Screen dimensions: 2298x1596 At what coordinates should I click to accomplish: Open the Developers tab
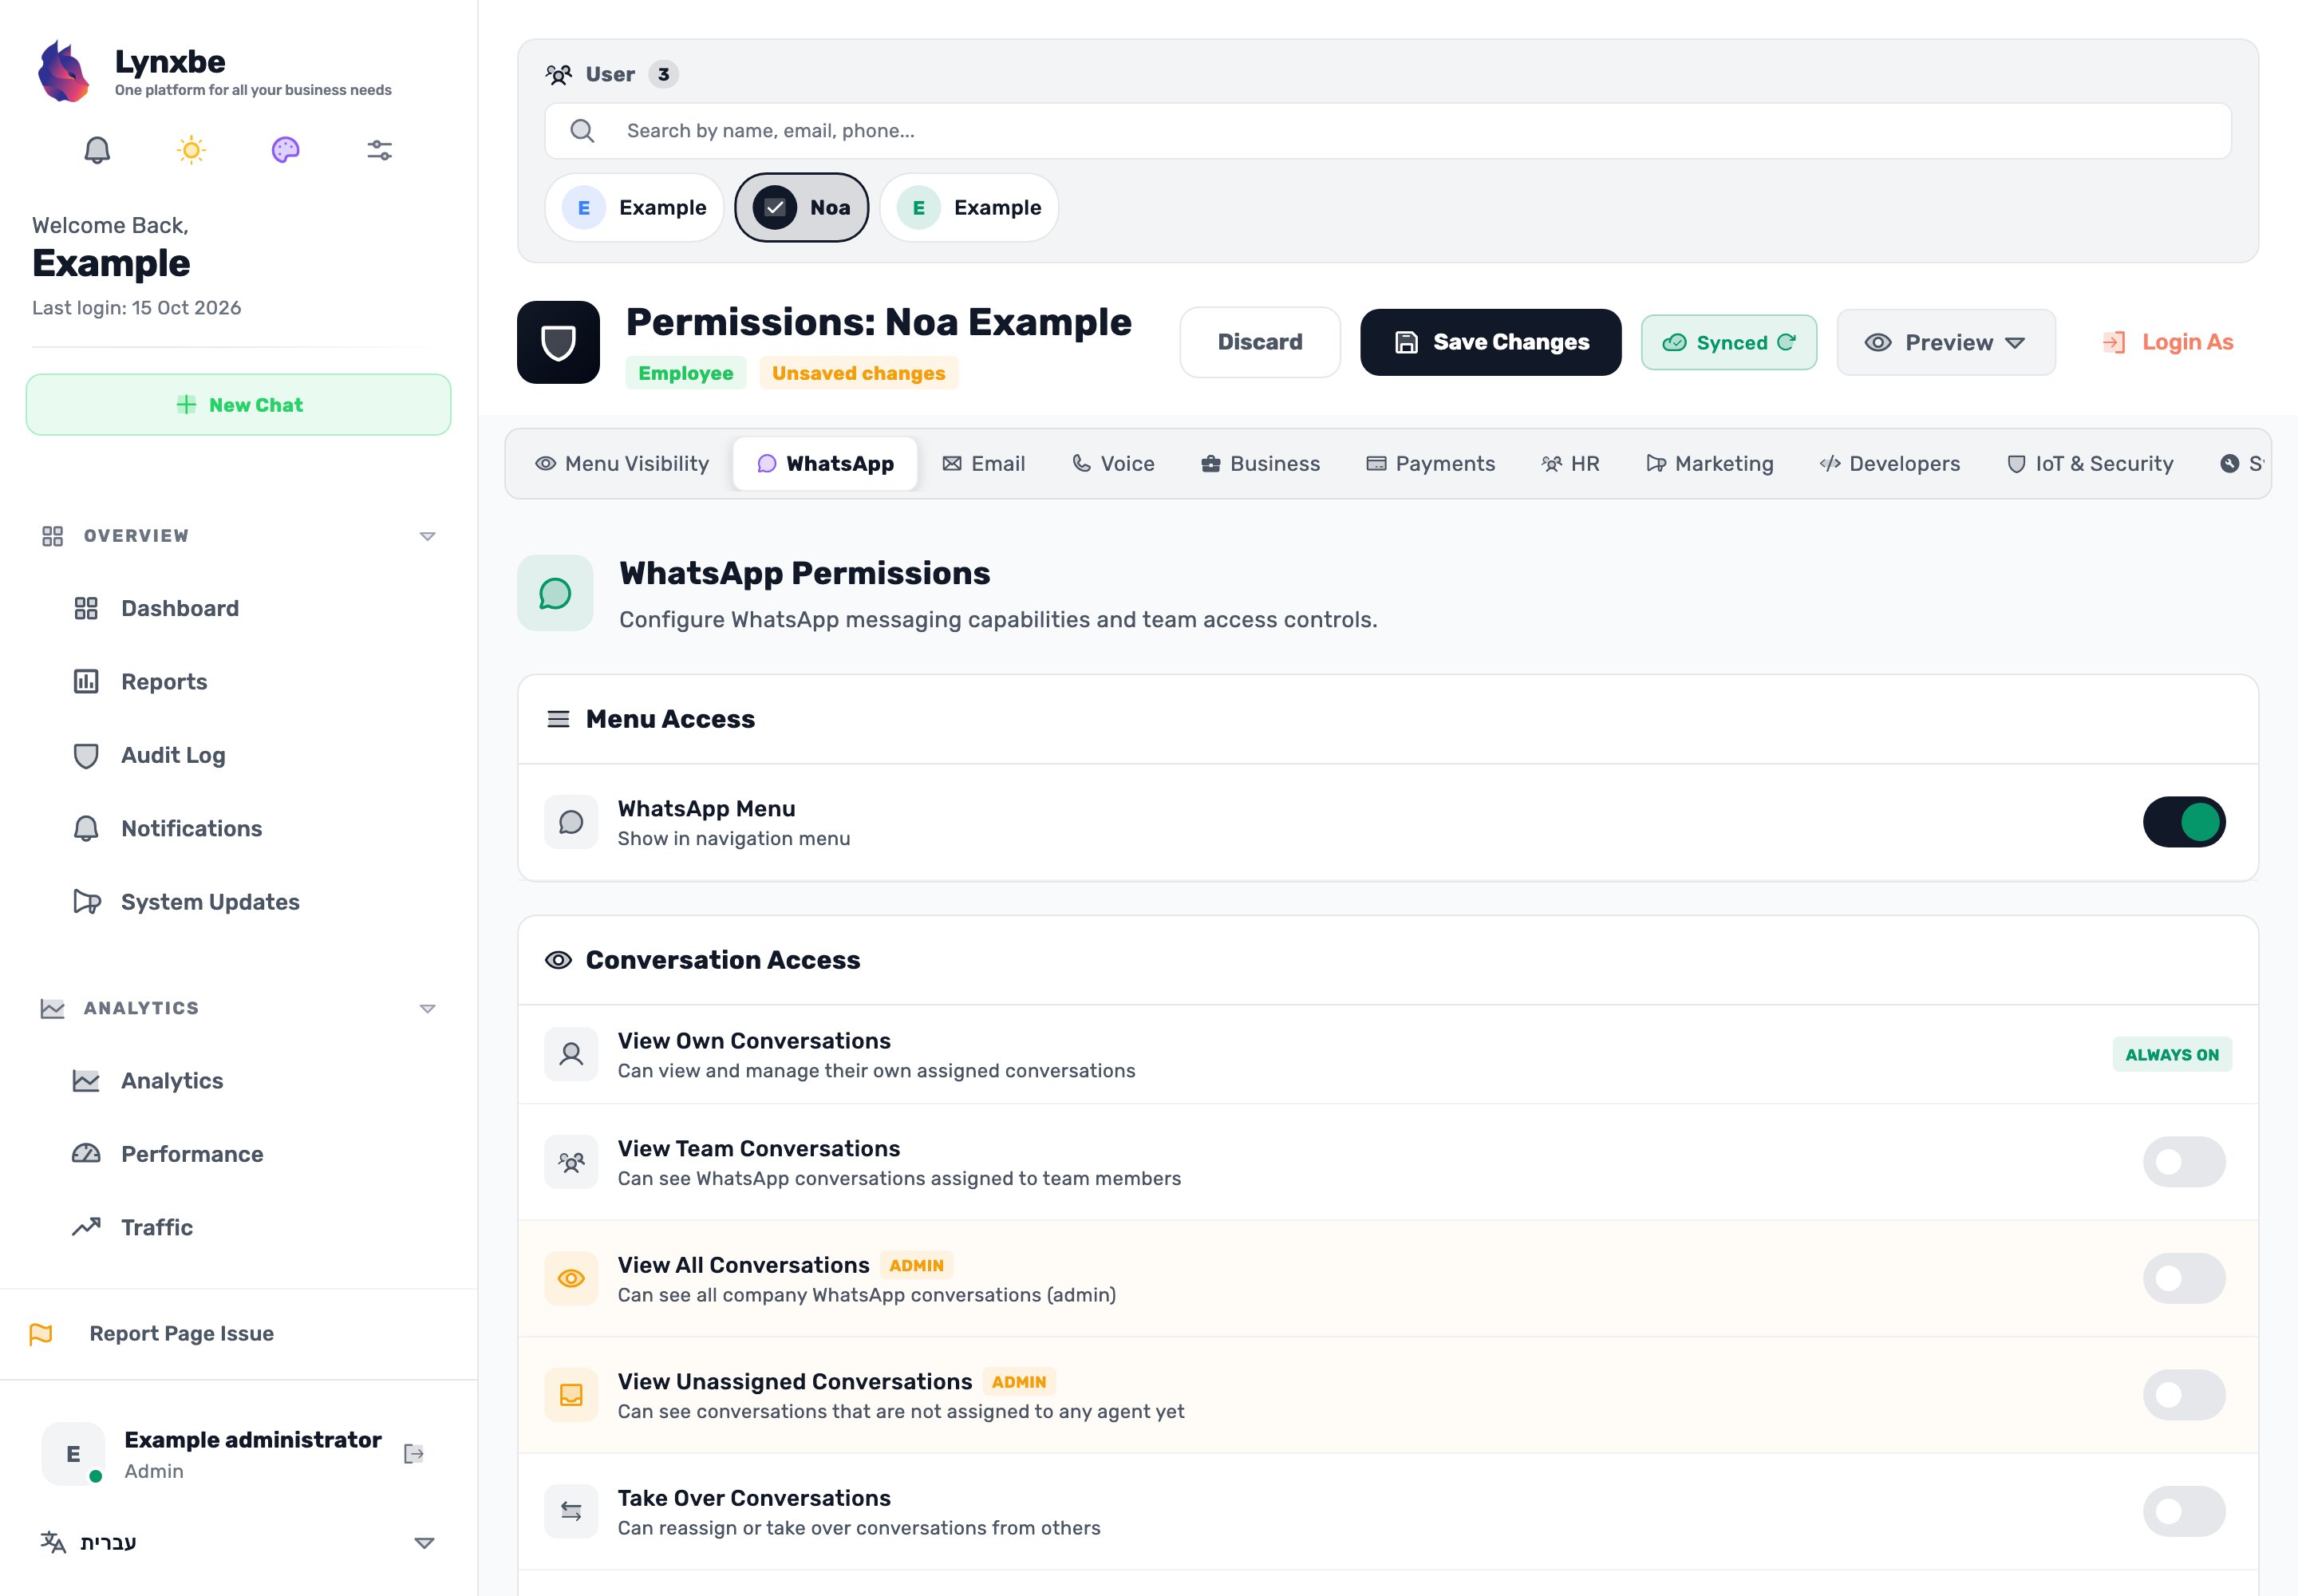coord(1889,464)
